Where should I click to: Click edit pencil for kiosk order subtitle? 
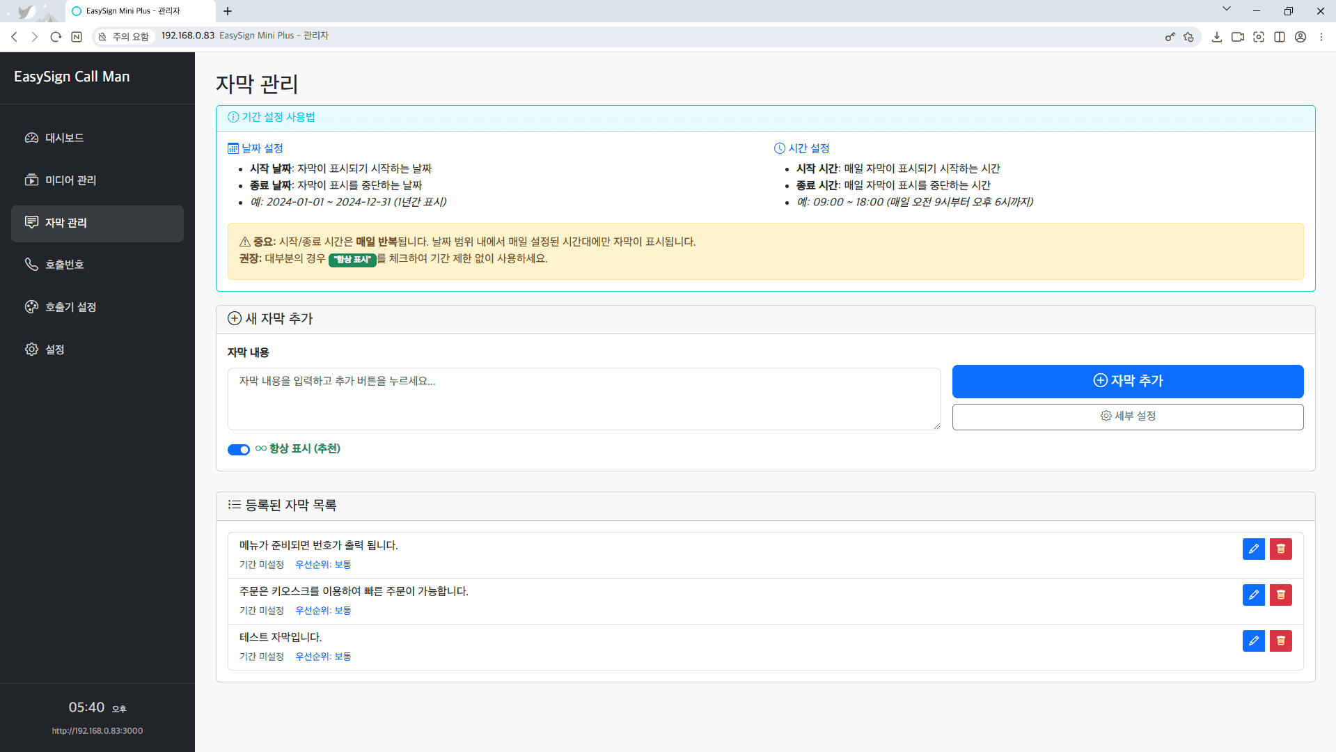(x=1253, y=595)
